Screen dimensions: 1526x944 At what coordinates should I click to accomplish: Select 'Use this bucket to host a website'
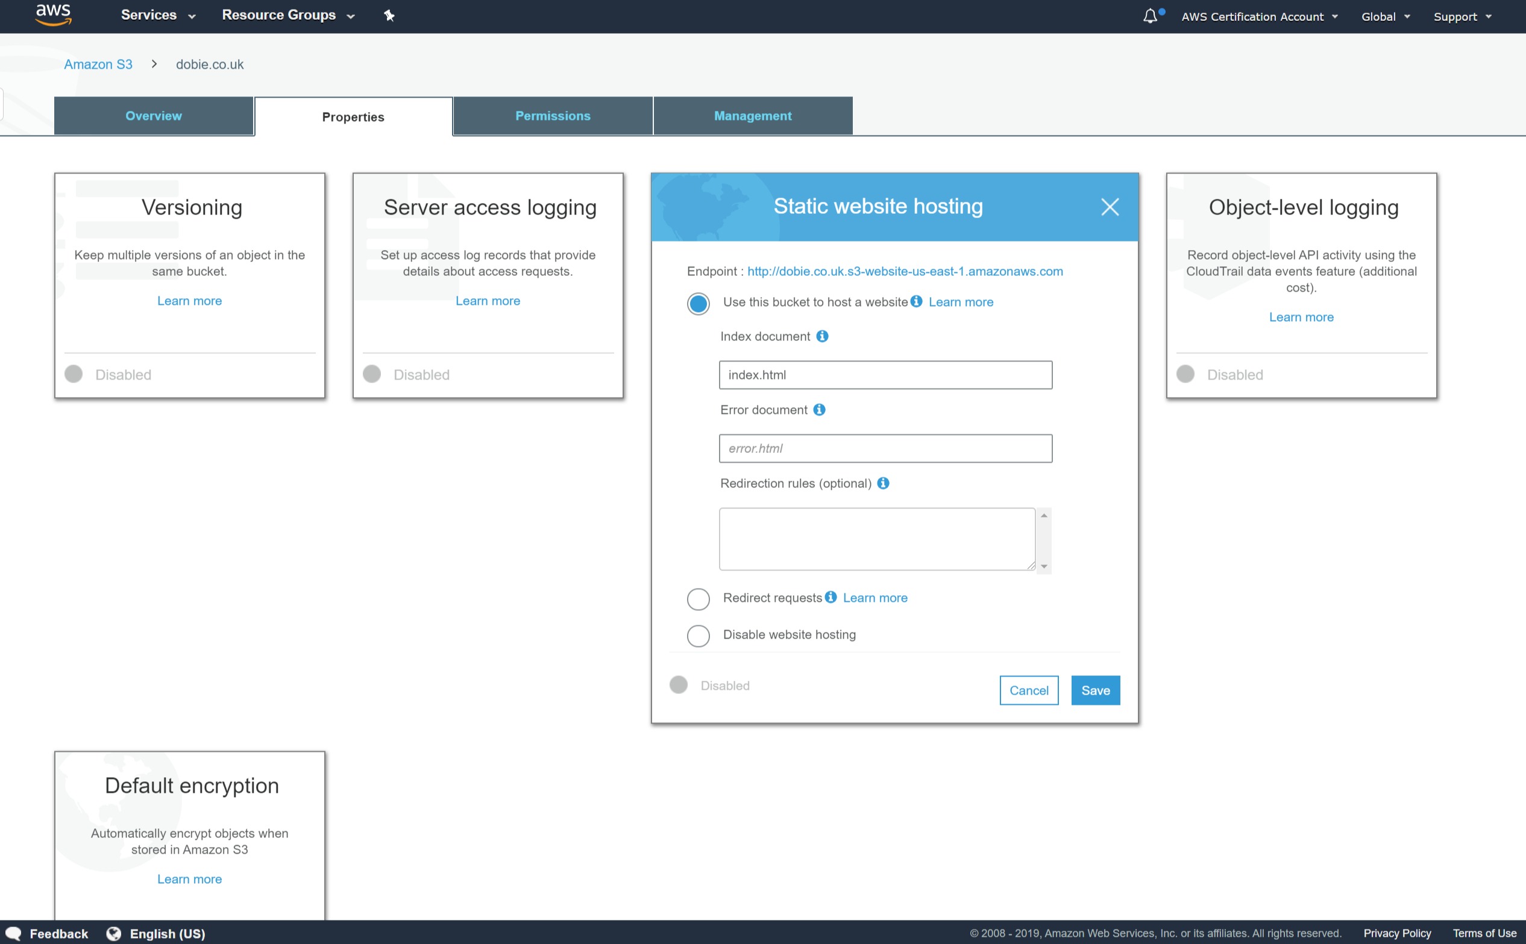[698, 304]
